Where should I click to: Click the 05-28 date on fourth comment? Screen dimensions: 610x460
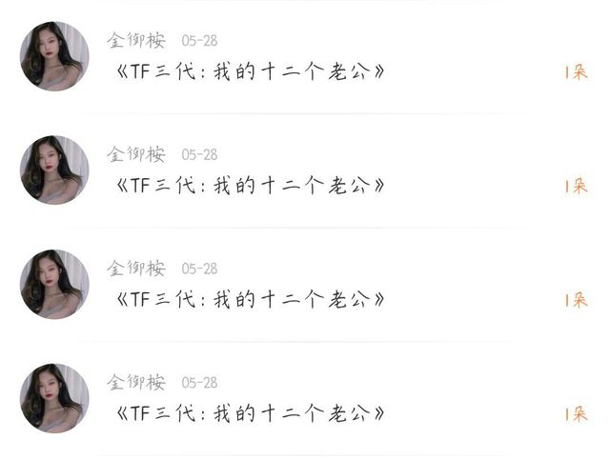point(199,383)
